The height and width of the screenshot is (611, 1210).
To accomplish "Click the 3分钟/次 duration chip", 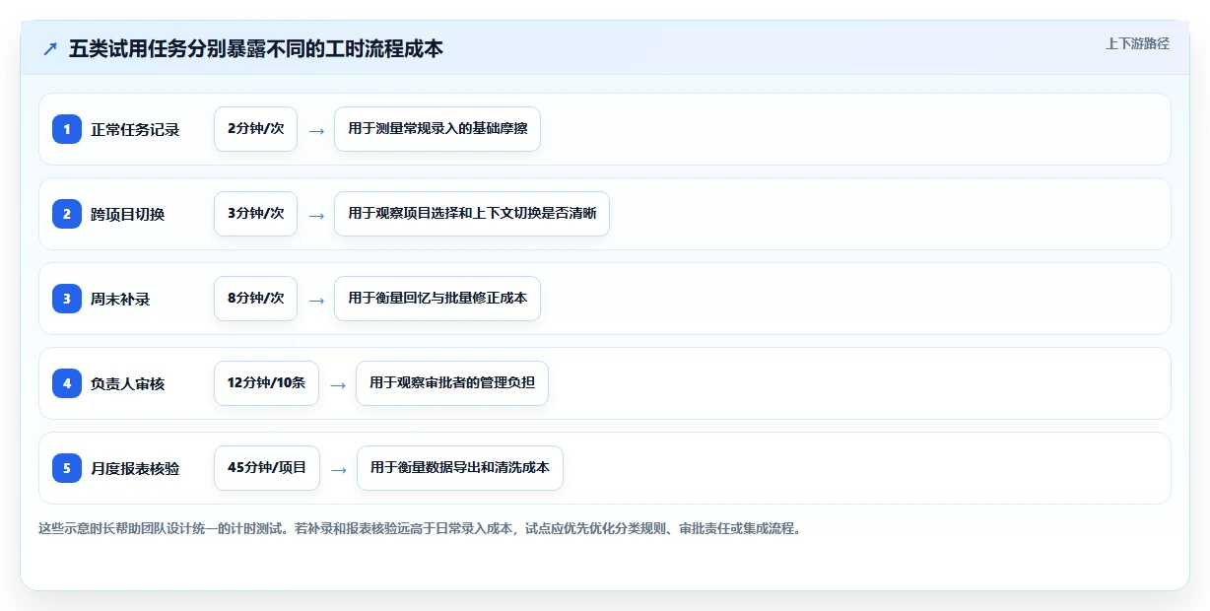I will point(255,214).
